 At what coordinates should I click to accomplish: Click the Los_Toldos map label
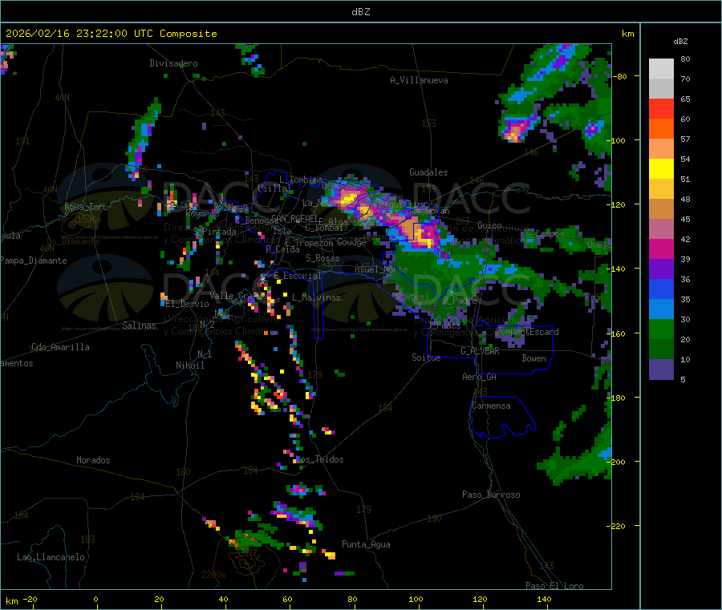click(319, 459)
